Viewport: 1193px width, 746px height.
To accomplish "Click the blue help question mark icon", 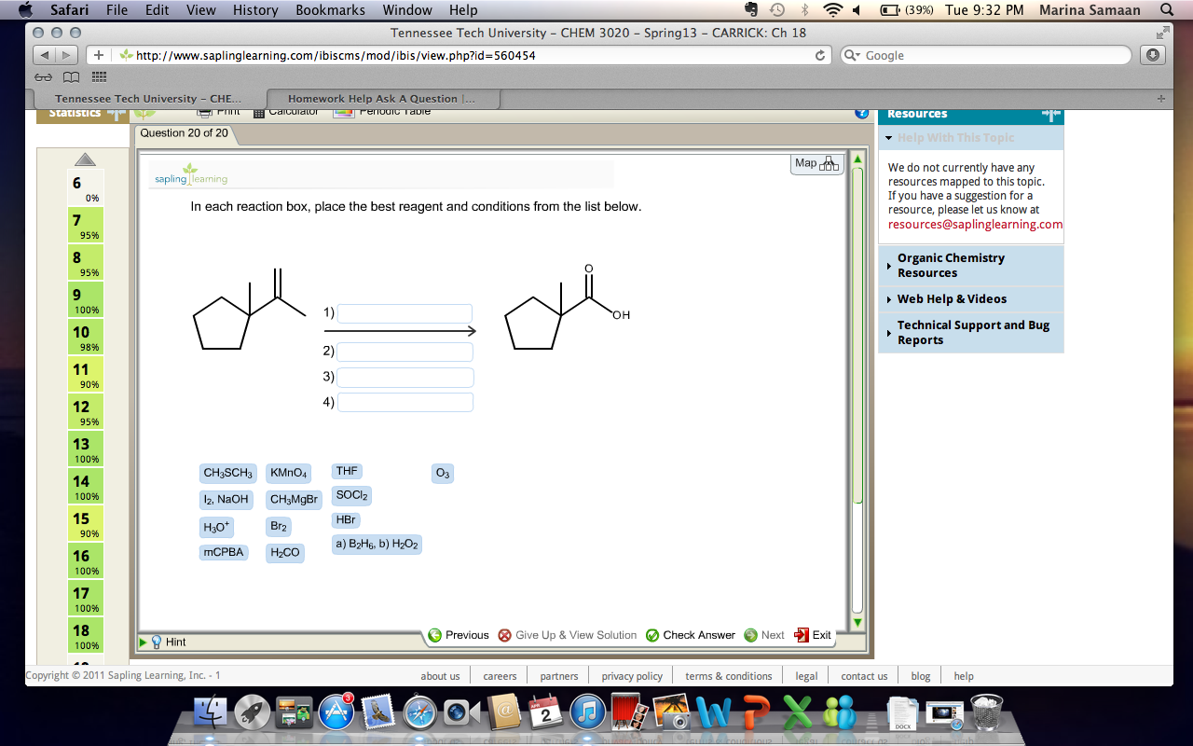I will click(x=859, y=112).
